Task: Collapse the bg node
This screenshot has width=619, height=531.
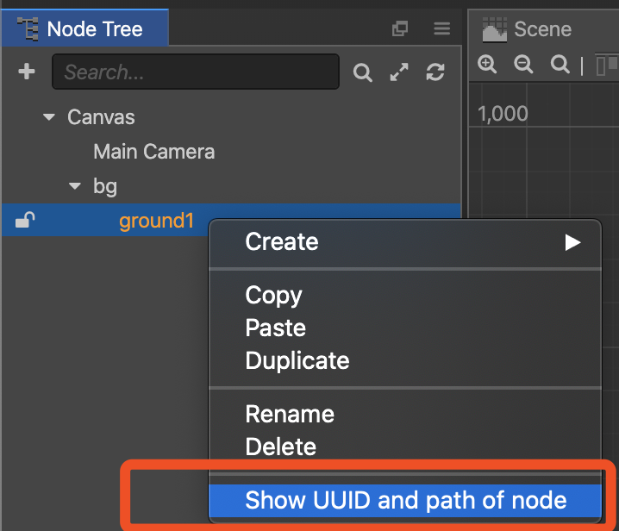Action: [x=75, y=186]
